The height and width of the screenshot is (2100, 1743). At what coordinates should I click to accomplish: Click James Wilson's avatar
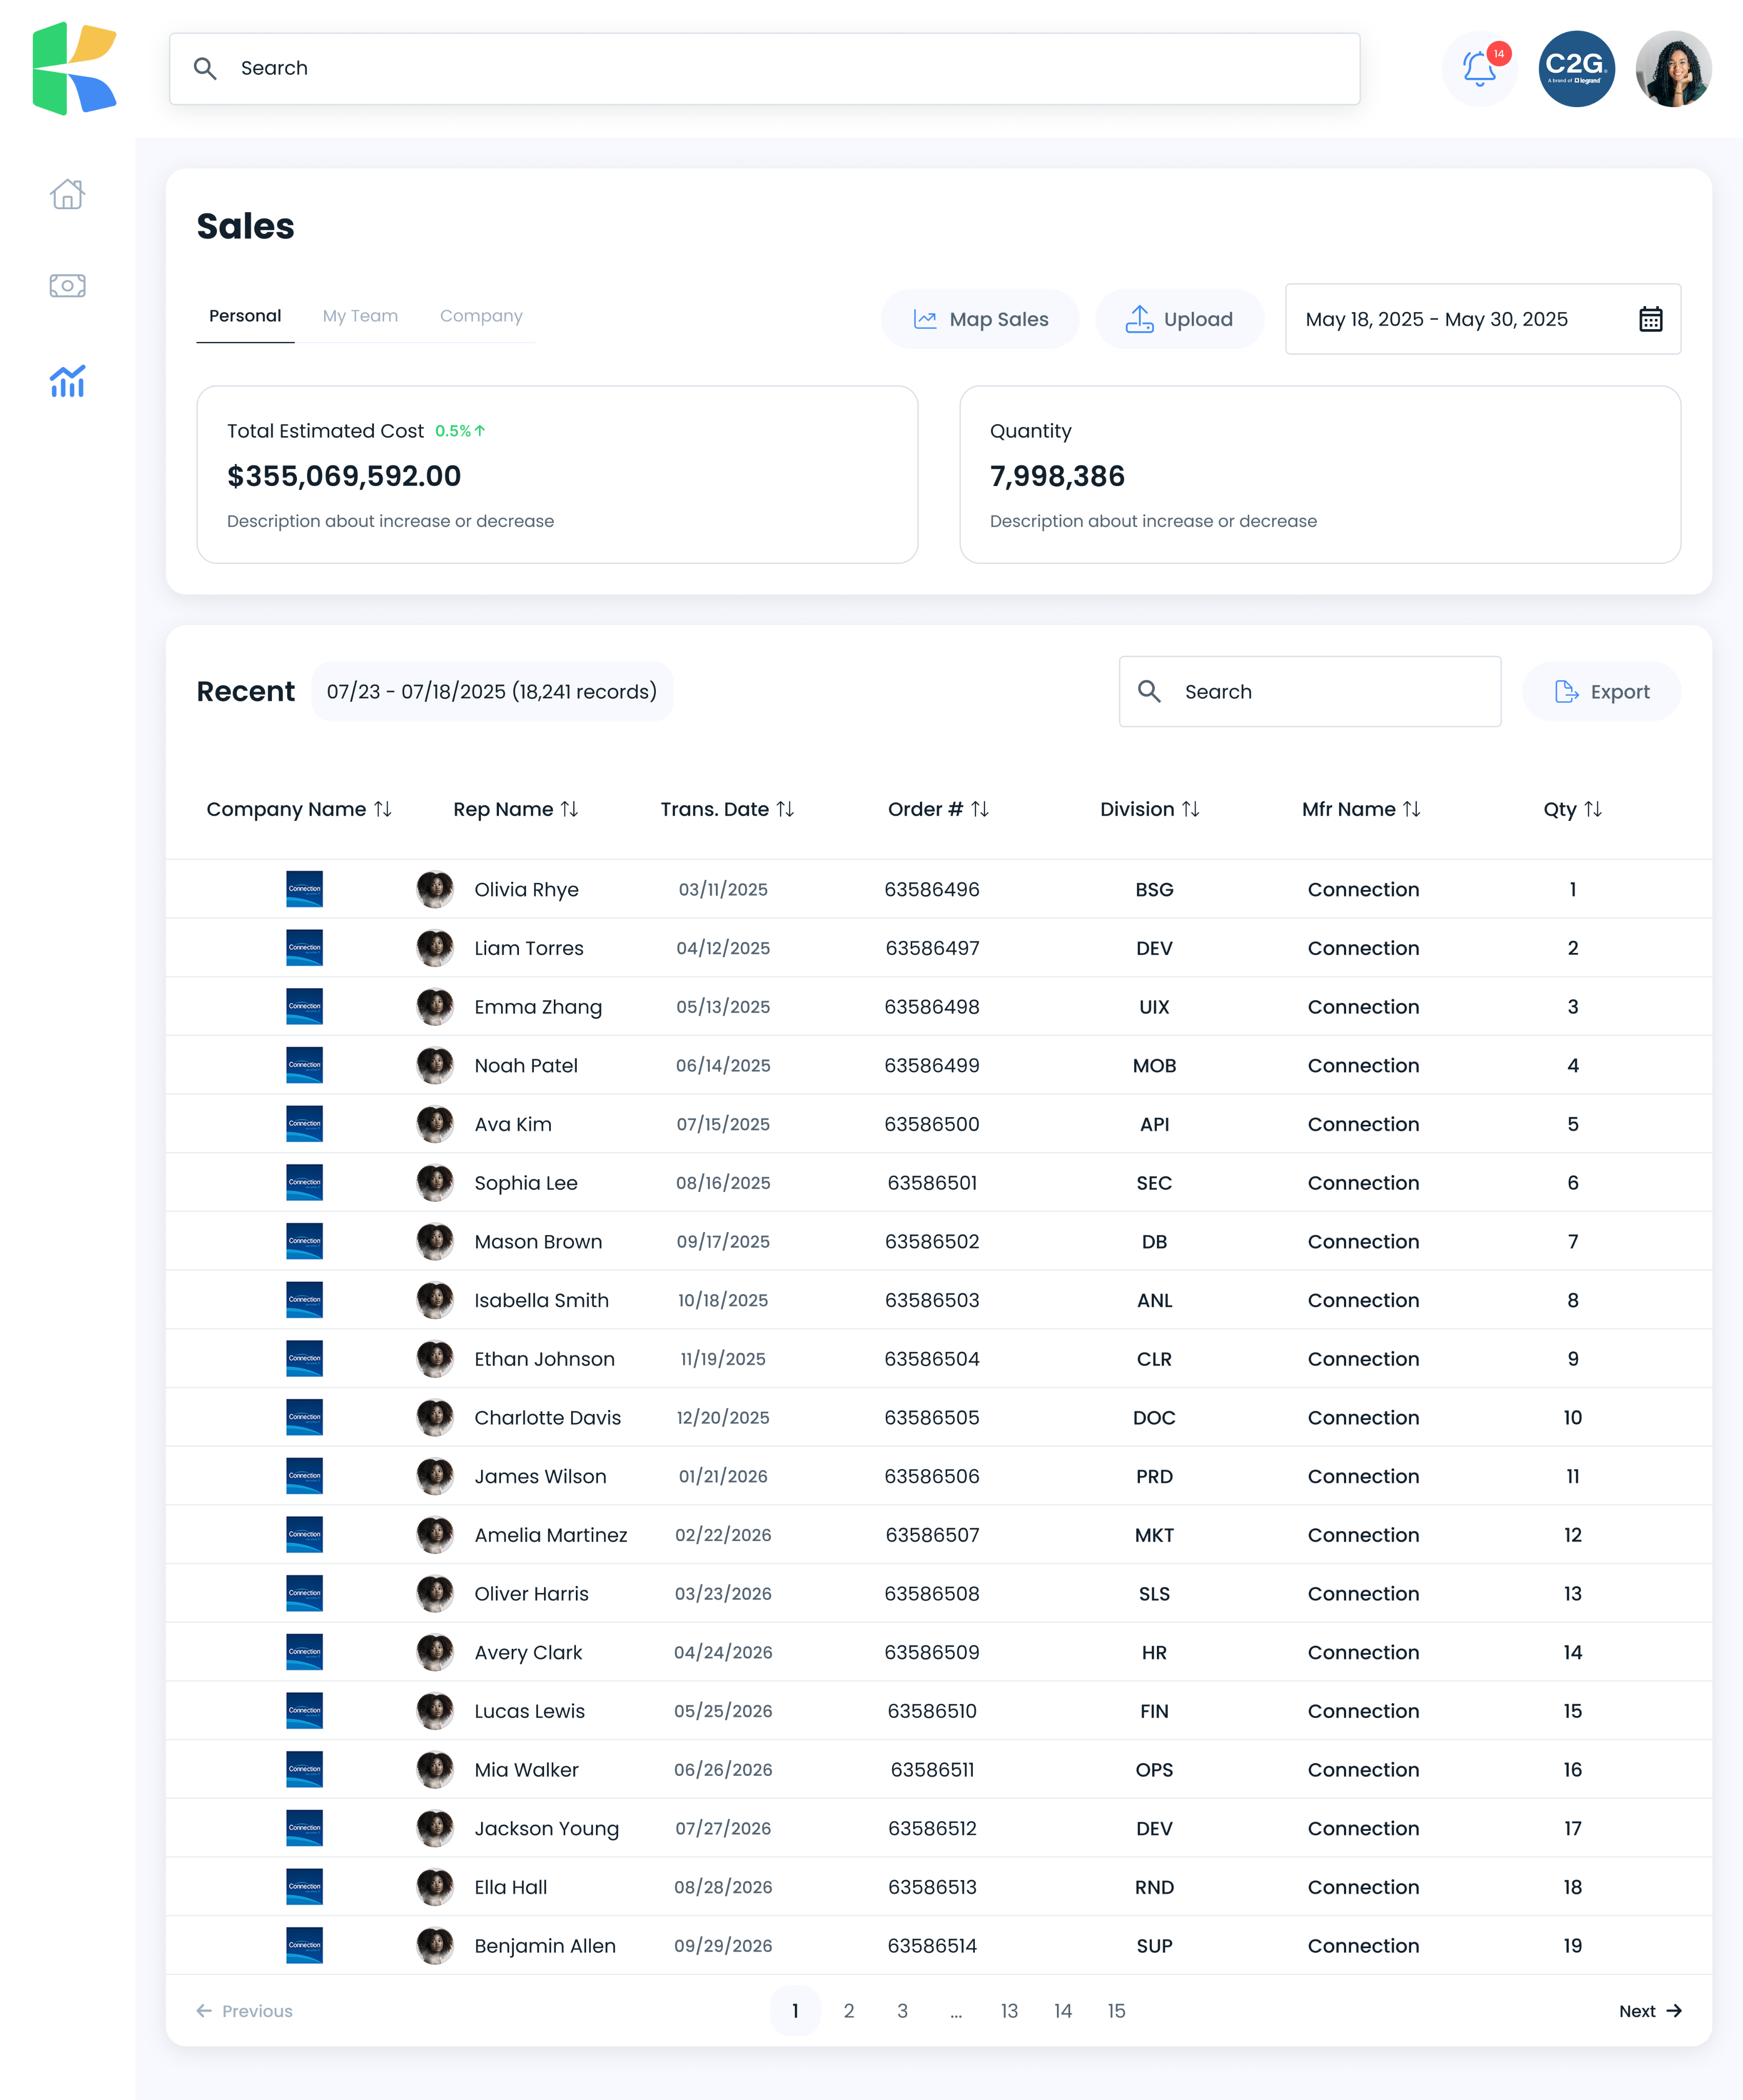(435, 1476)
